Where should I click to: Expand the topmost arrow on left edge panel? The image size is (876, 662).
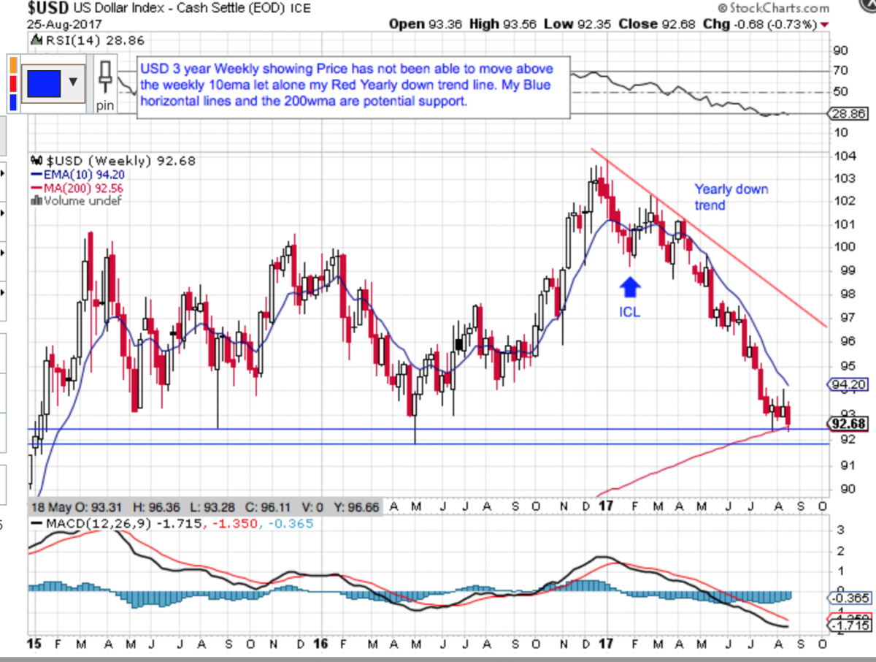[x=2, y=174]
